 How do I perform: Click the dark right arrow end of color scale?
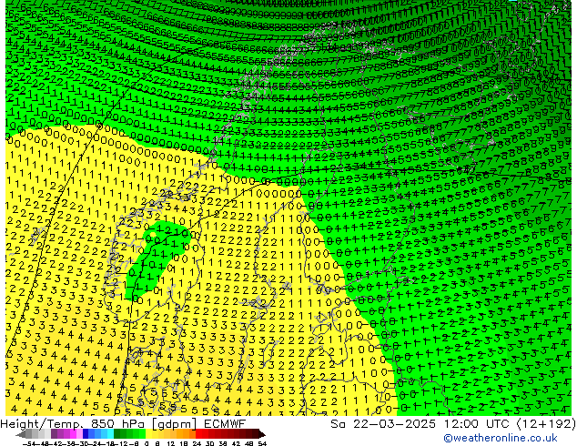pyautogui.click(x=262, y=434)
